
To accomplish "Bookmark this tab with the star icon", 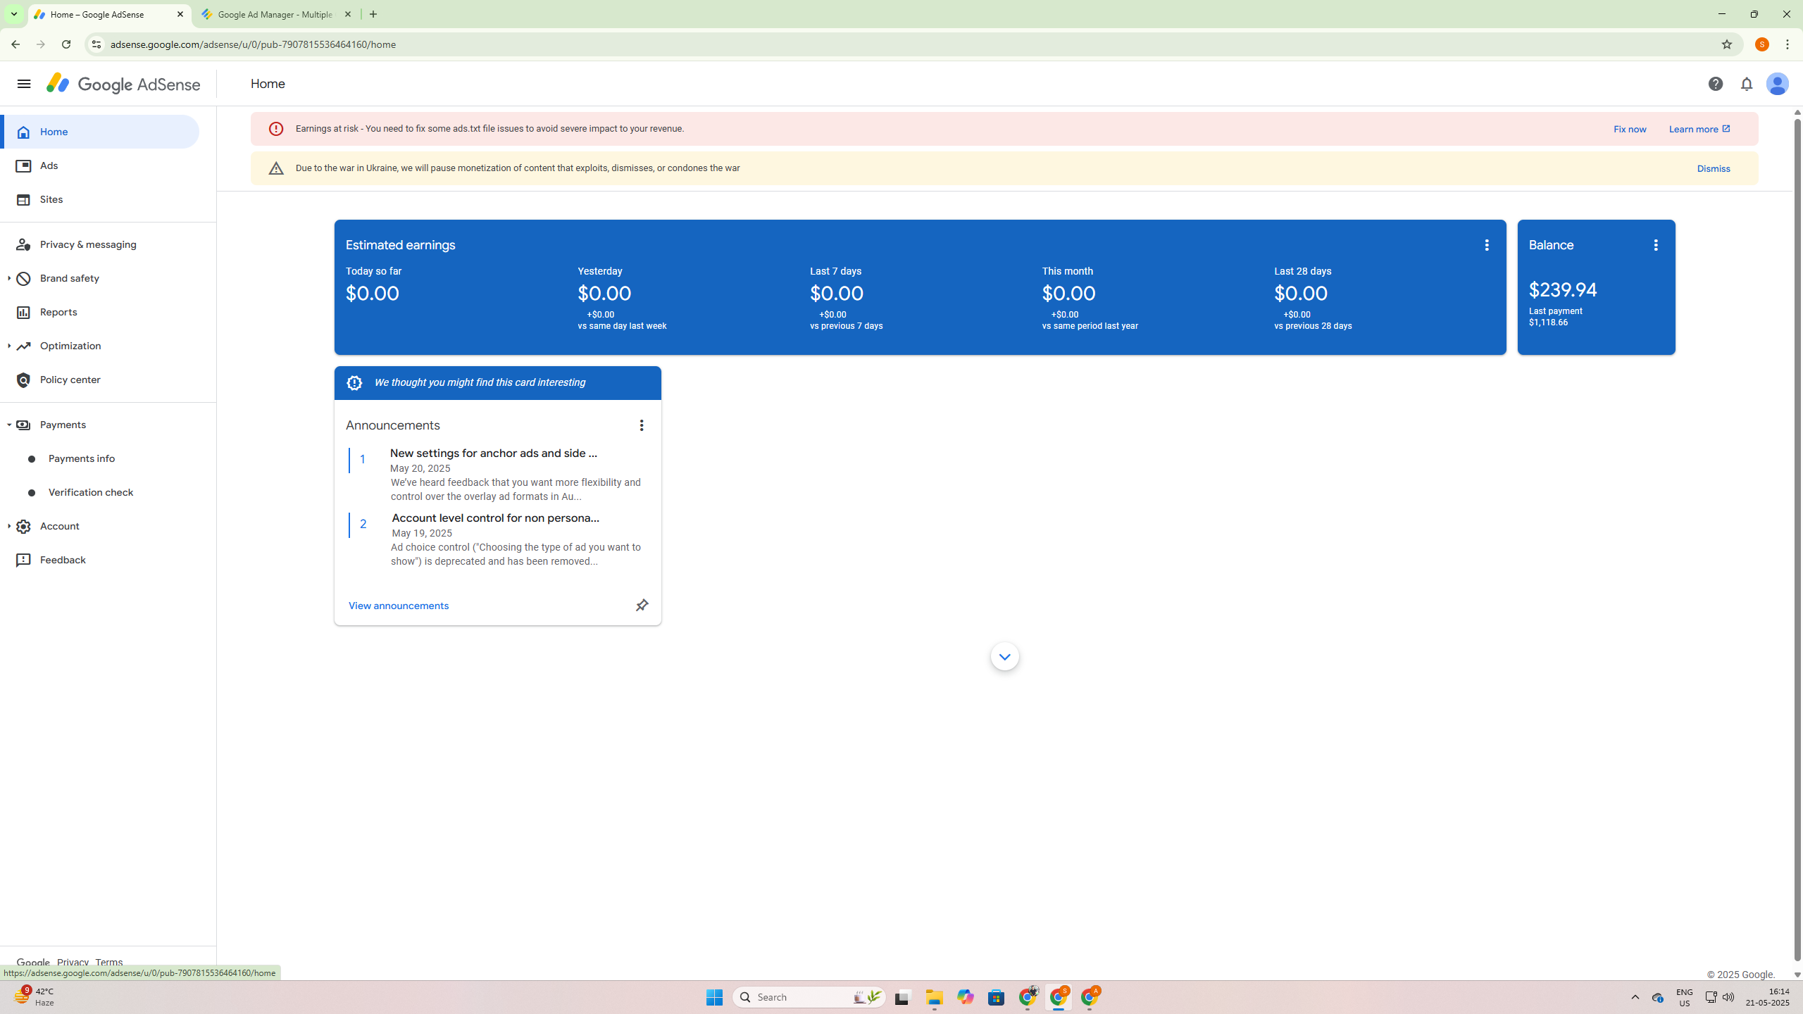I will [1726, 44].
